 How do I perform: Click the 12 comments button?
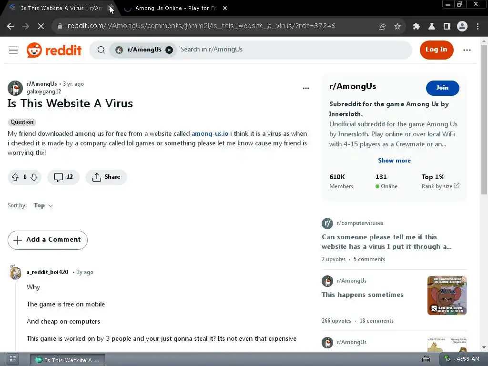click(x=63, y=177)
